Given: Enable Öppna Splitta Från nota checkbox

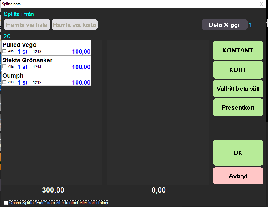Looking at the screenshot, I should point(6,203).
